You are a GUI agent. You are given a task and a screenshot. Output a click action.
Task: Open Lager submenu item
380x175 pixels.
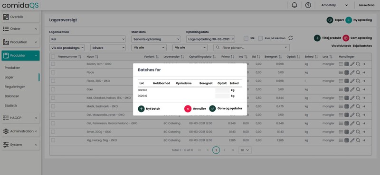[x=9, y=77]
